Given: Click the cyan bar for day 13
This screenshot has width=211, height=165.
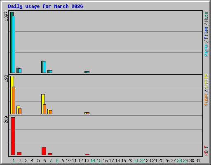Looking at the screenshot, I should tap(88, 72).
